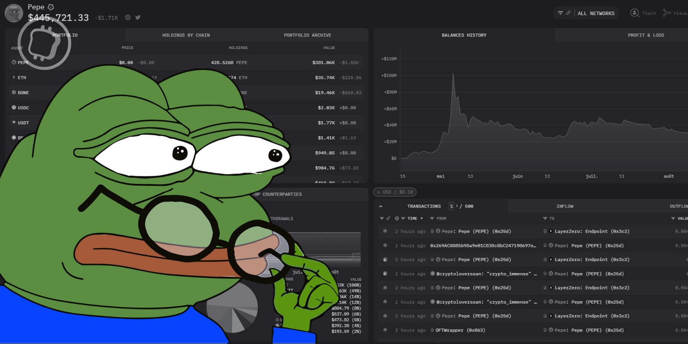688x344 pixels.
Task: Open the TO column filter
Action: click(x=545, y=218)
